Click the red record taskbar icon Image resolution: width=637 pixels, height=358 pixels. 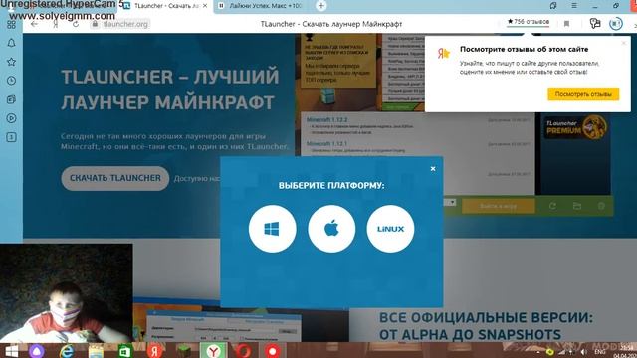(x=272, y=351)
